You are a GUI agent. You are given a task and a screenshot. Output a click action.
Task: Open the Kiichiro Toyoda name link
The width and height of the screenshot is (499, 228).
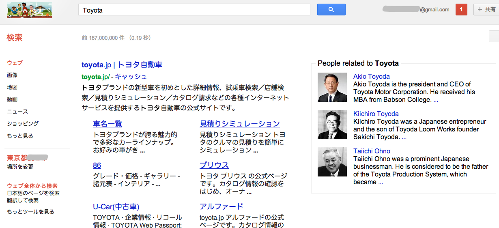coord(376,114)
